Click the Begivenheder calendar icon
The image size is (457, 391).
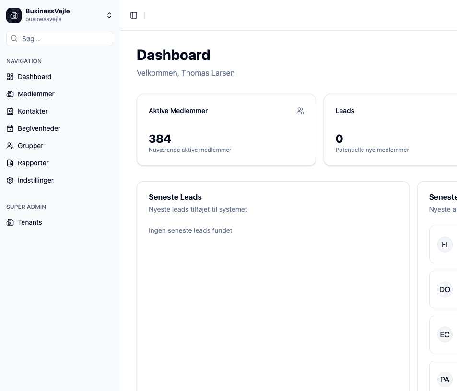click(x=10, y=128)
